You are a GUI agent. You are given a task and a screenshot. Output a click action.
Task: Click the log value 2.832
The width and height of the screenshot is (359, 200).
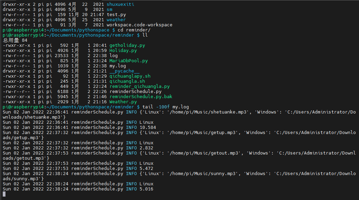pos(146,148)
